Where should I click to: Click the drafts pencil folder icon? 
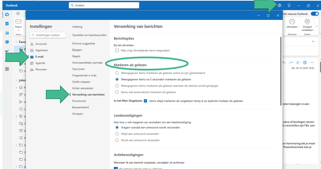point(21,95)
